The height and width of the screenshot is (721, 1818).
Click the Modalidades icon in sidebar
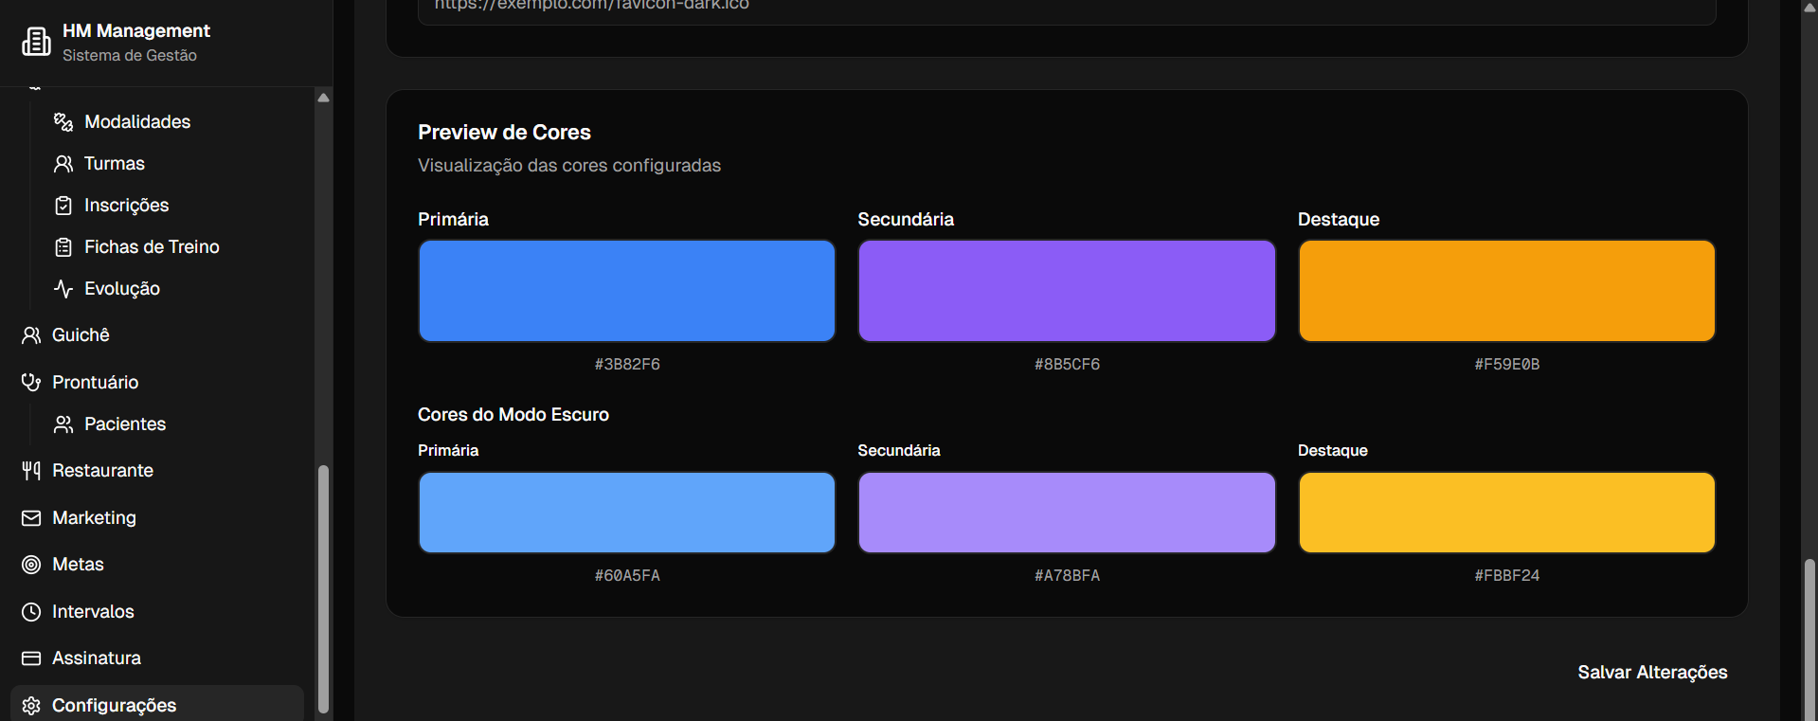point(63,122)
